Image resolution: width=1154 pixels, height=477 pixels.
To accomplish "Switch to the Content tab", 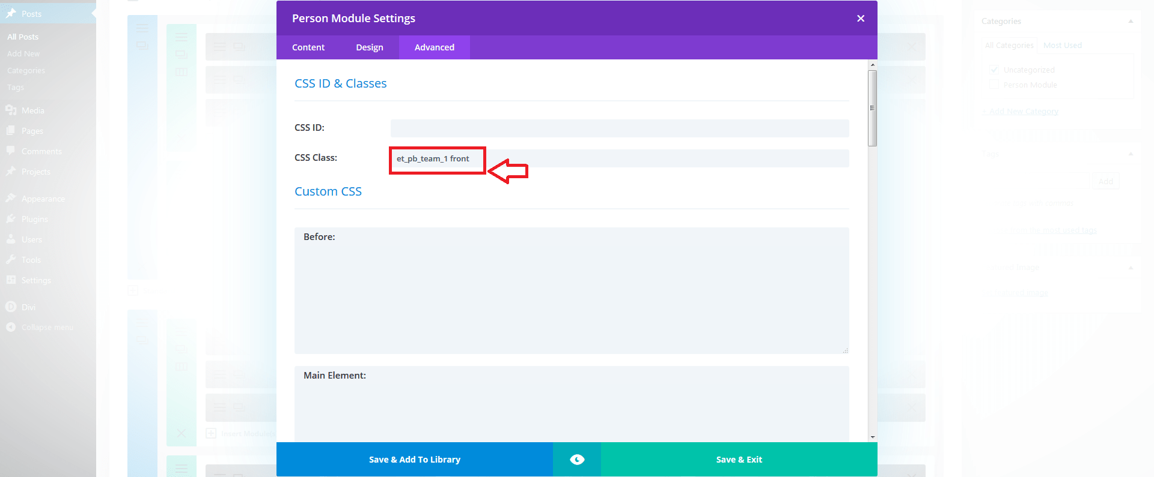I will (308, 47).
